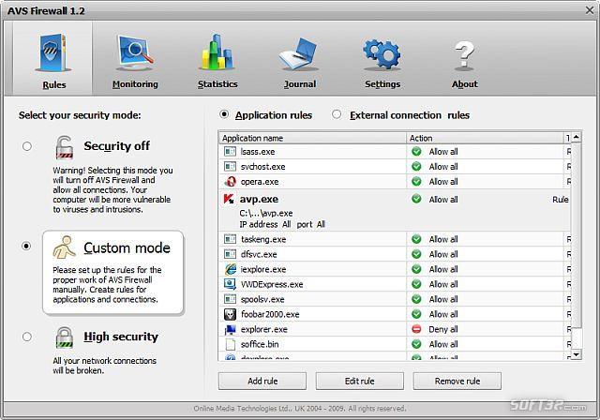600x420 pixels.
Task: Click the Edit rule button
Action: coord(359,381)
